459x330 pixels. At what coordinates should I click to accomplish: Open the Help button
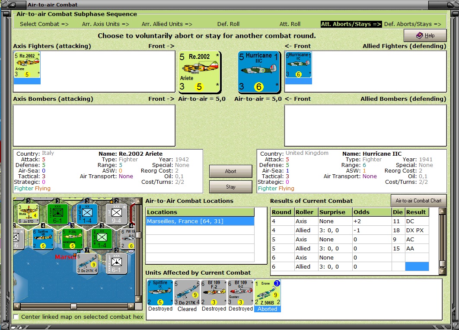425,35
